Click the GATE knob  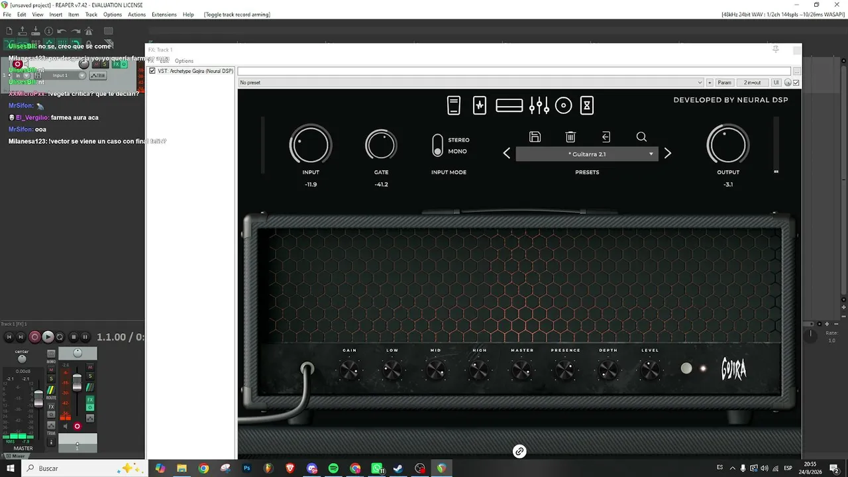pos(381,144)
